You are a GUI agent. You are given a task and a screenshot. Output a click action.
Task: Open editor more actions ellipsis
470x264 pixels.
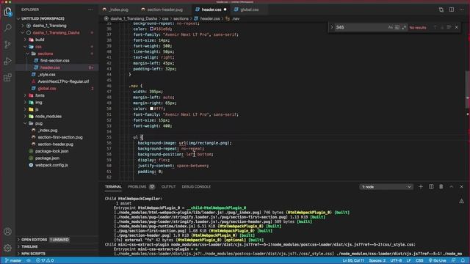click(x=462, y=10)
